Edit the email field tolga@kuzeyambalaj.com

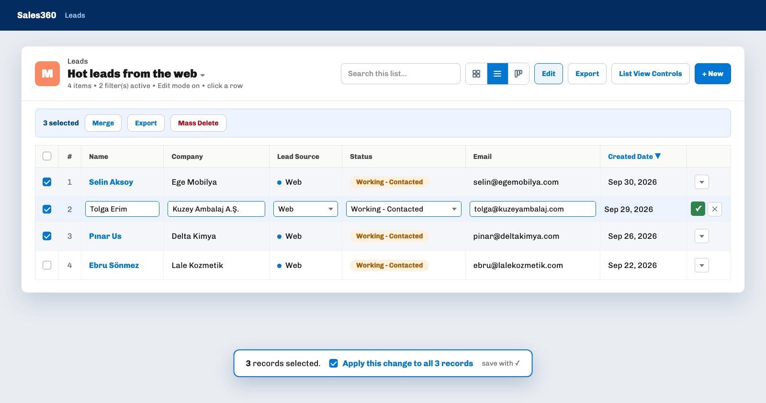533,209
